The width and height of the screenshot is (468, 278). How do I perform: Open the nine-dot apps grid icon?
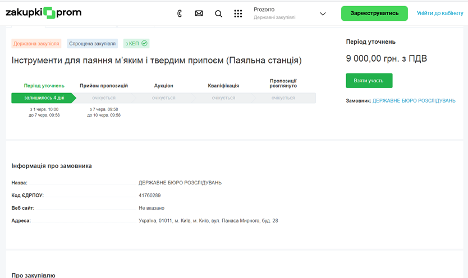click(x=238, y=13)
